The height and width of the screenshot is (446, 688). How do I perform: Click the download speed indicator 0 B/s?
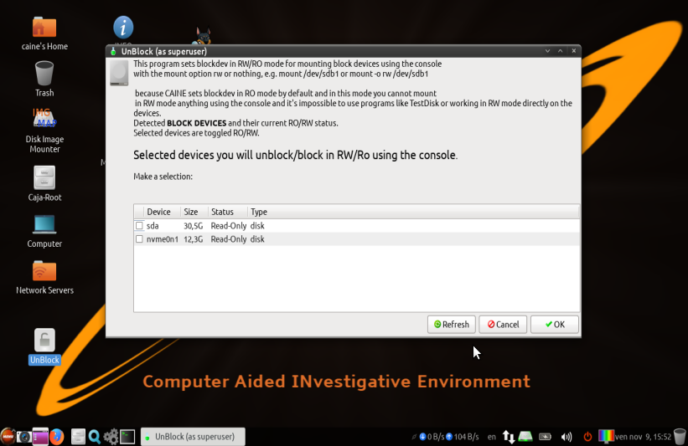(x=432, y=437)
